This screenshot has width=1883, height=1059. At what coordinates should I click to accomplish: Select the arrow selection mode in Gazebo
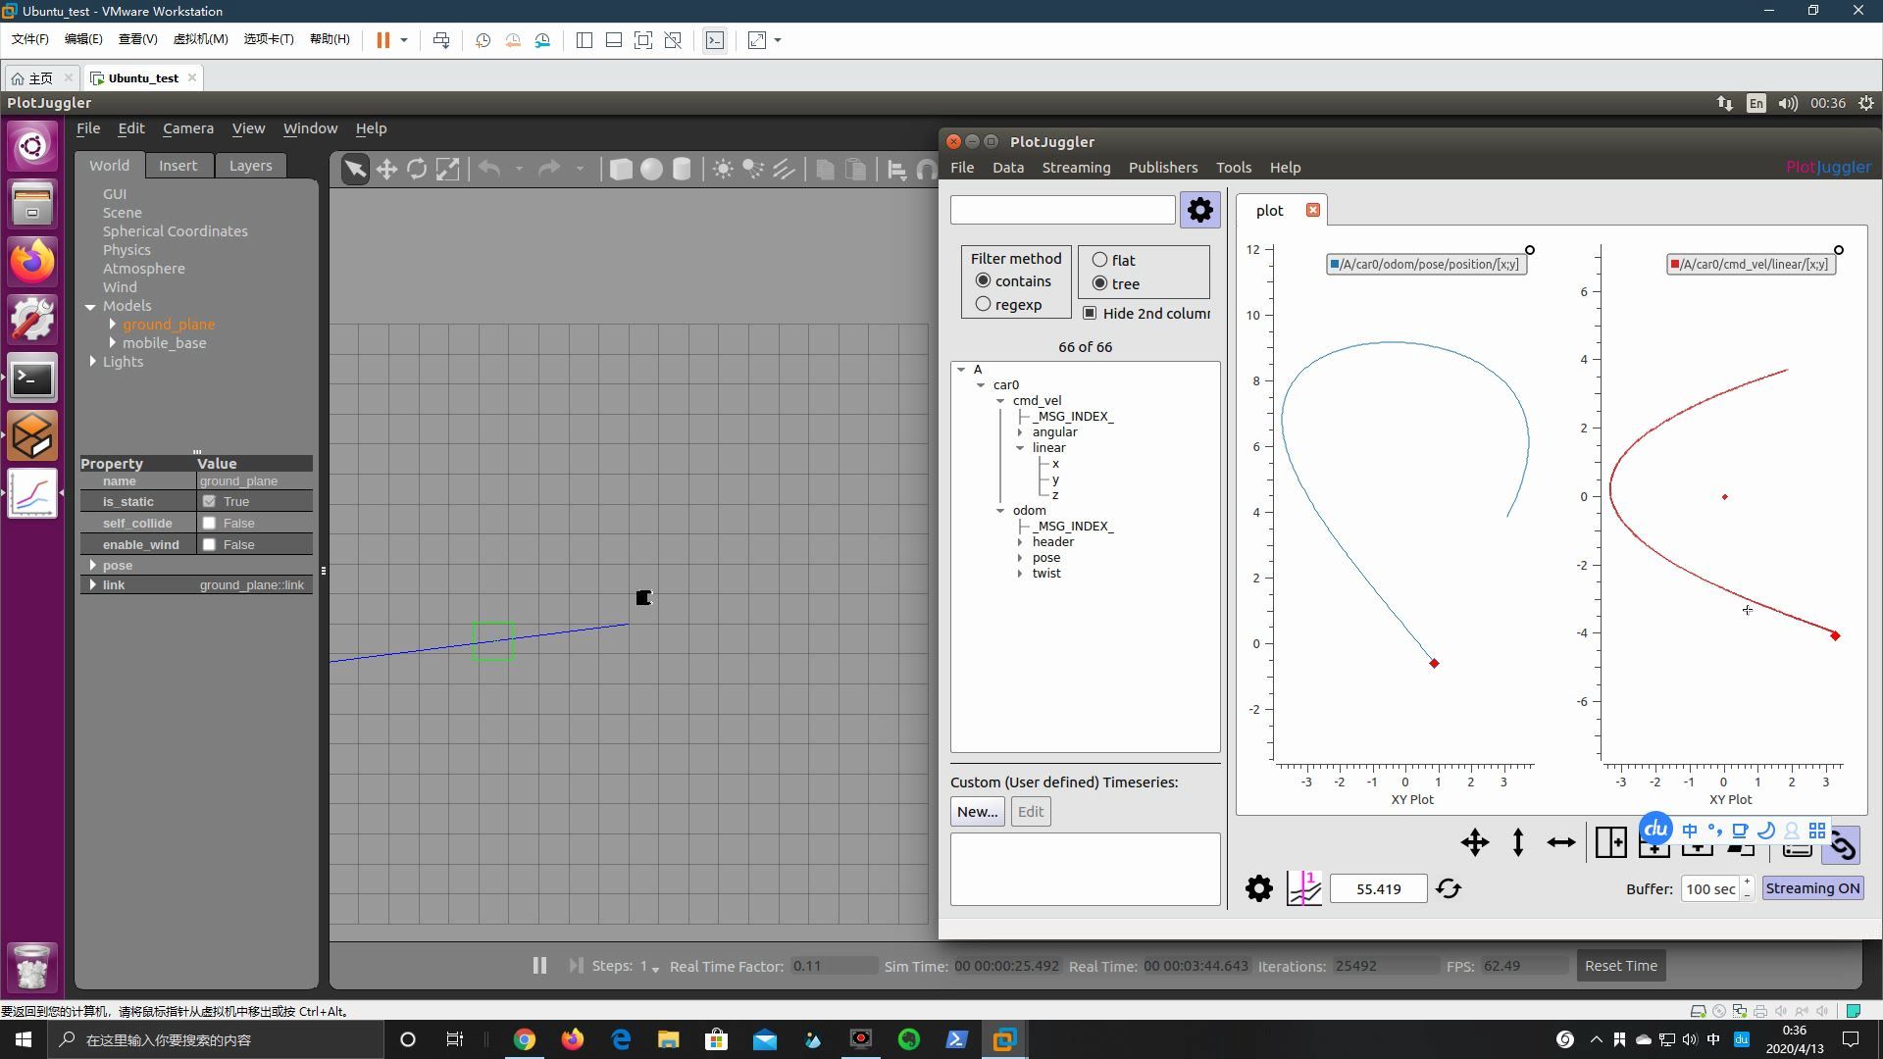coord(355,169)
